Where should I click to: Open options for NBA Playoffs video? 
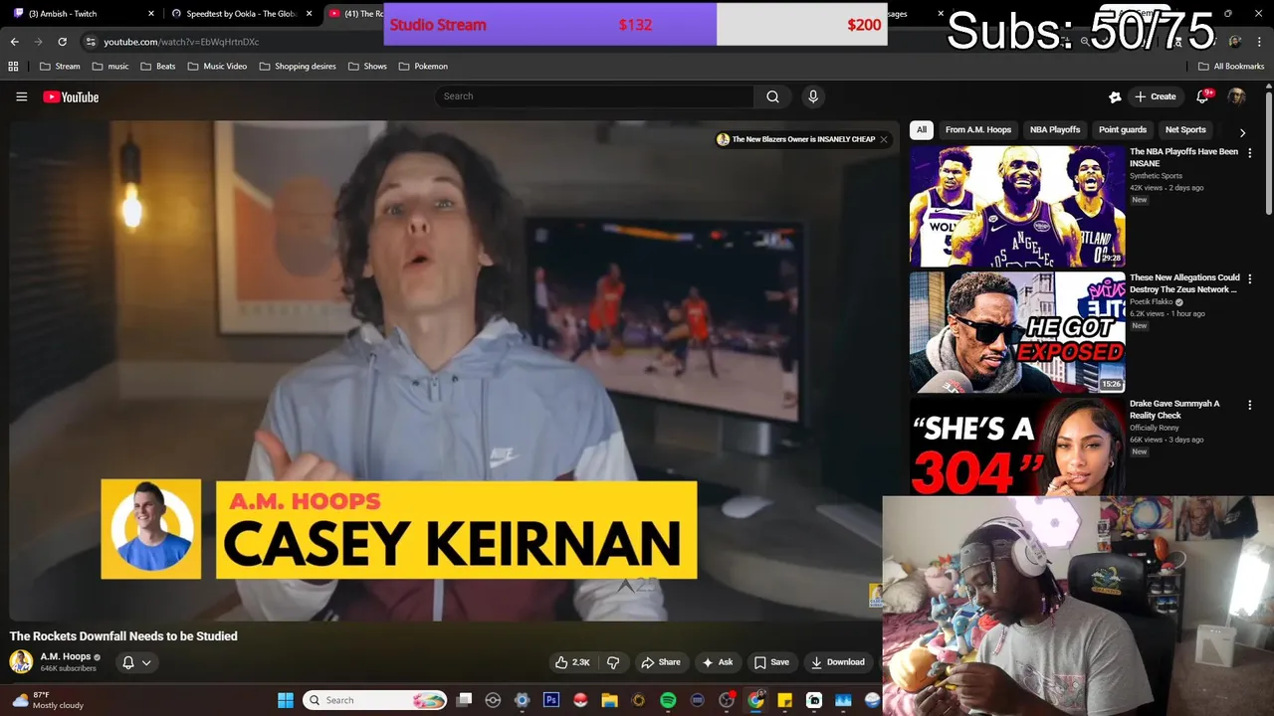1250,153
